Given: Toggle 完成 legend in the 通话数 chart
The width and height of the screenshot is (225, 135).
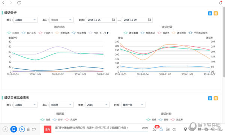Looking at the screenshot, I should click(x=45, y=120).
